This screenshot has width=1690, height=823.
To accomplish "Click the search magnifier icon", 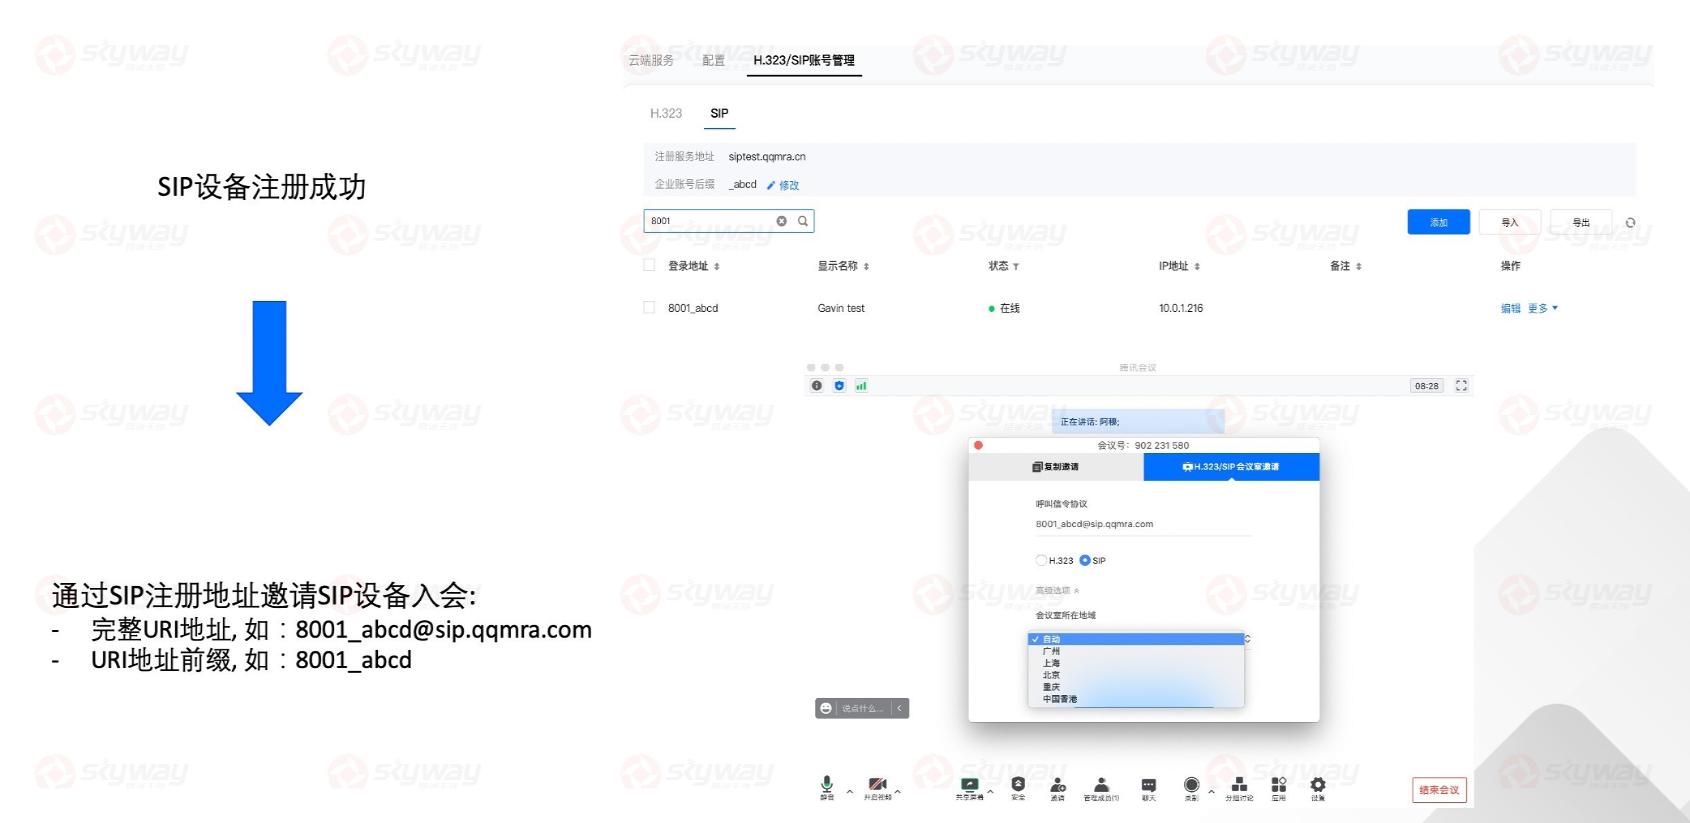I will tap(803, 221).
